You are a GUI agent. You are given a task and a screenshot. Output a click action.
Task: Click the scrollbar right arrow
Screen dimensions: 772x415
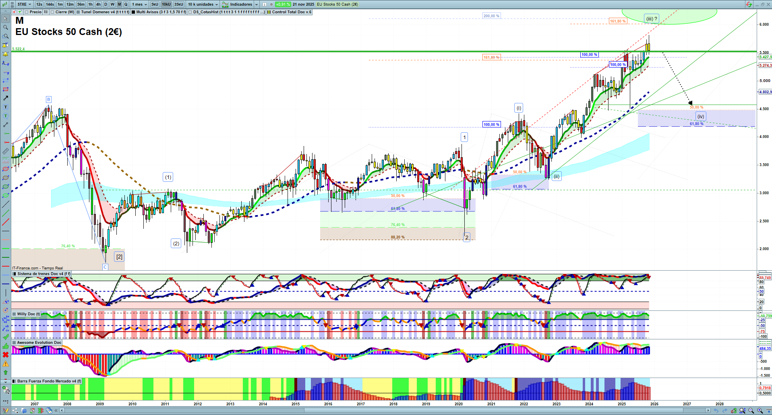tap(708, 411)
